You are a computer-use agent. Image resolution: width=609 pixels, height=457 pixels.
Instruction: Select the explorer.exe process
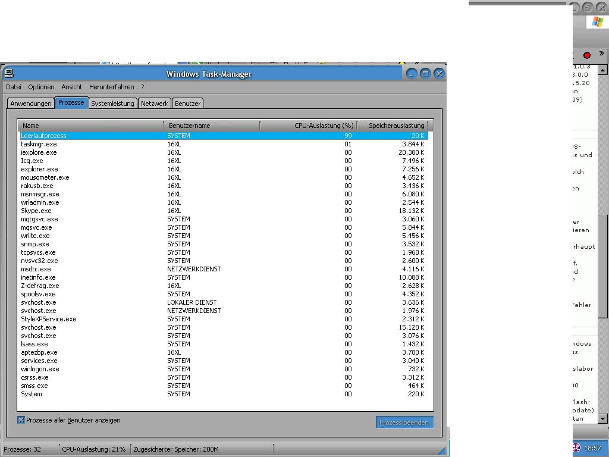[224, 169]
